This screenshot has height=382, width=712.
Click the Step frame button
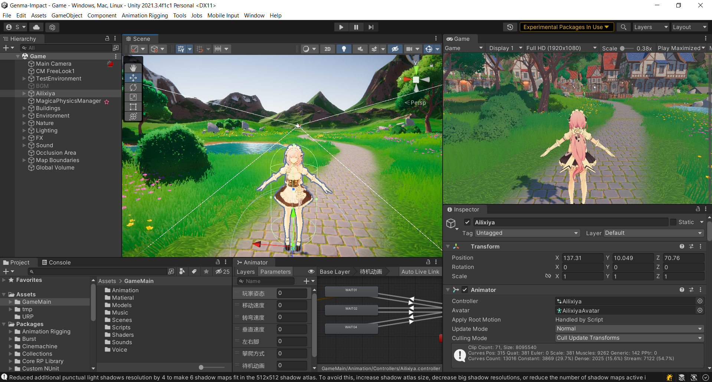coord(371,27)
